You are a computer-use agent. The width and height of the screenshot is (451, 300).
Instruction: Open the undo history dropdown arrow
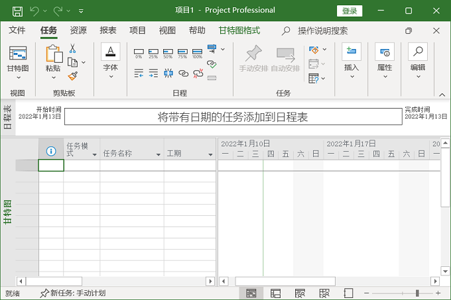click(x=45, y=11)
